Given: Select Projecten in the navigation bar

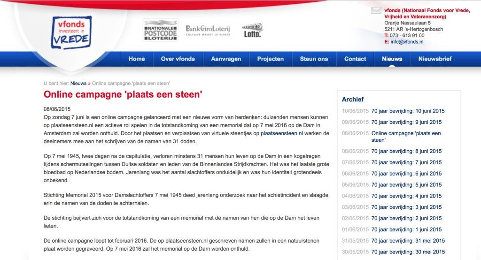Looking at the screenshot, I should click(x=271, y=59).
